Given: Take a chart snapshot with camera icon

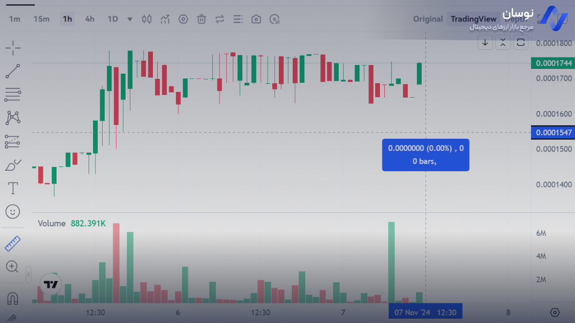Looking at the screenshot, I should click(256, 19).
